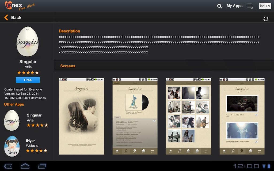The width and height of the screenshot is (274, 171).
Task: Click the Other Apps heading
Action: tap(14, 104)
